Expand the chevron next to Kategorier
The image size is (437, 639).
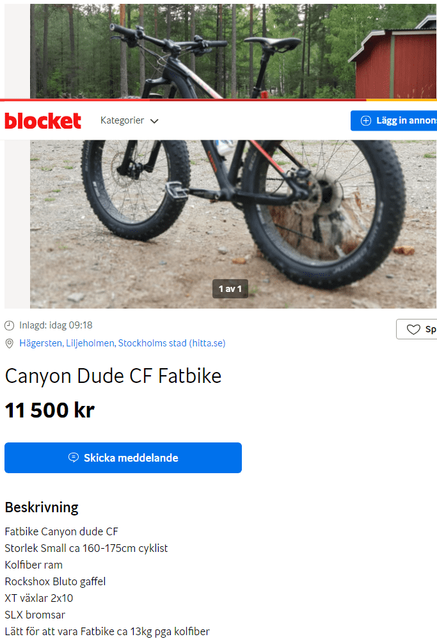[x=154, y=121]
